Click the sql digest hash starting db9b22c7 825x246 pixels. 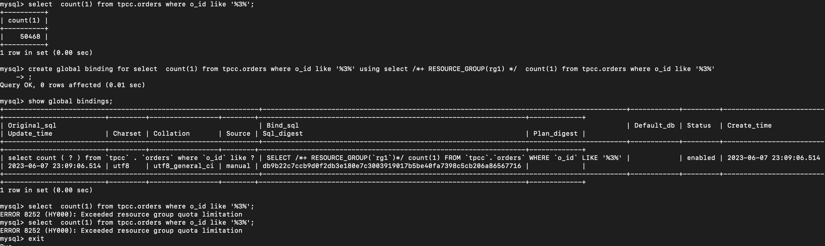click(392, 166)
